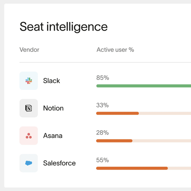191x191 pixels.
Task: Open the Salesforce vendor row
Action: [105, 163]
